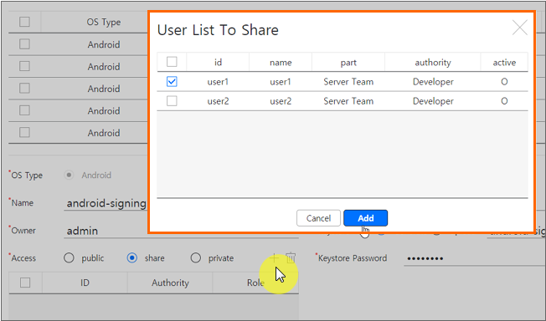546x321 pixels.
Task: Sort by the authority column header
Action: [x=433, y=62]
